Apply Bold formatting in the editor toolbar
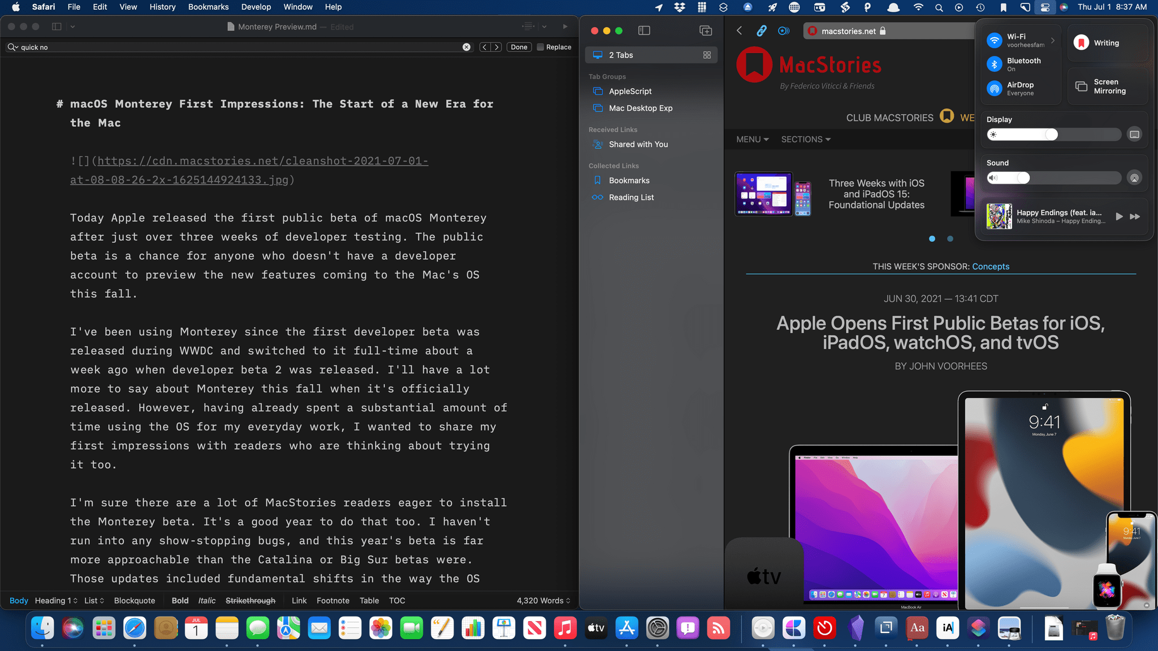Image resolution: width=1158 pixels, height=651 pixels. (180, 601)
